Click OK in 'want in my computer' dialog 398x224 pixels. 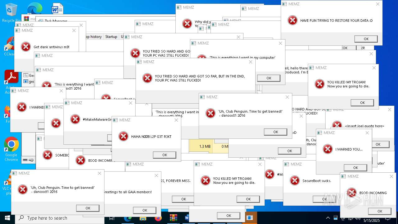[x=269, y=78]
